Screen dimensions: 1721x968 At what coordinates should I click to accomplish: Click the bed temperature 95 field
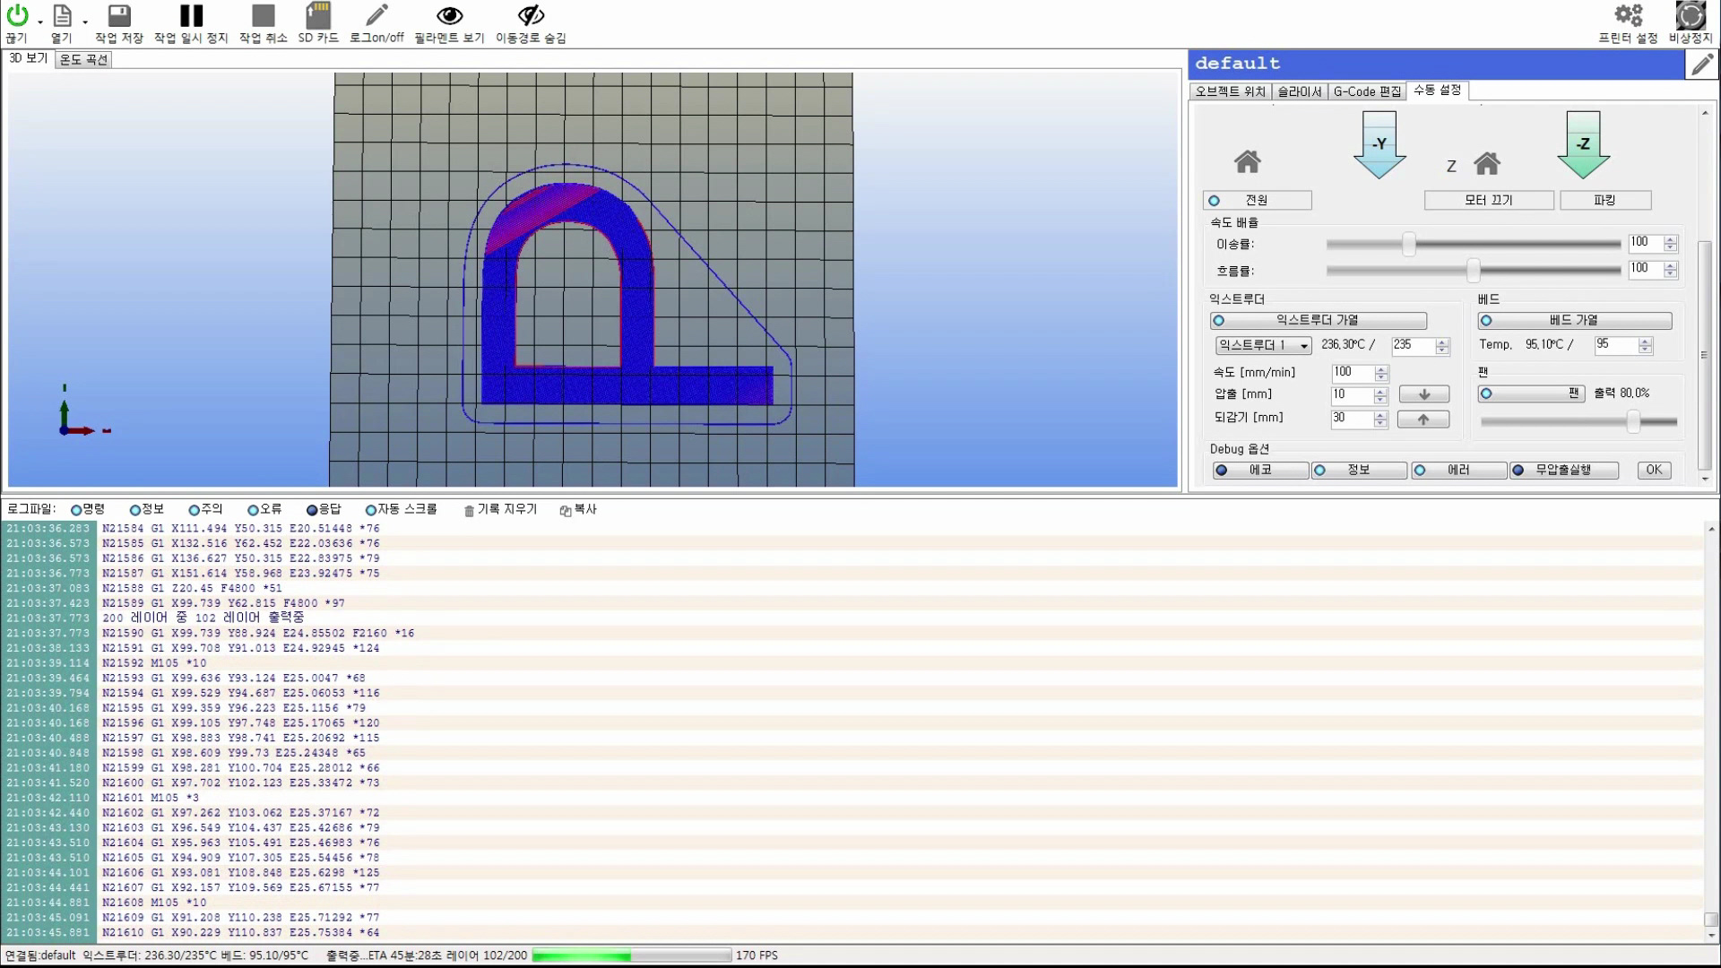pos(1616,345)
